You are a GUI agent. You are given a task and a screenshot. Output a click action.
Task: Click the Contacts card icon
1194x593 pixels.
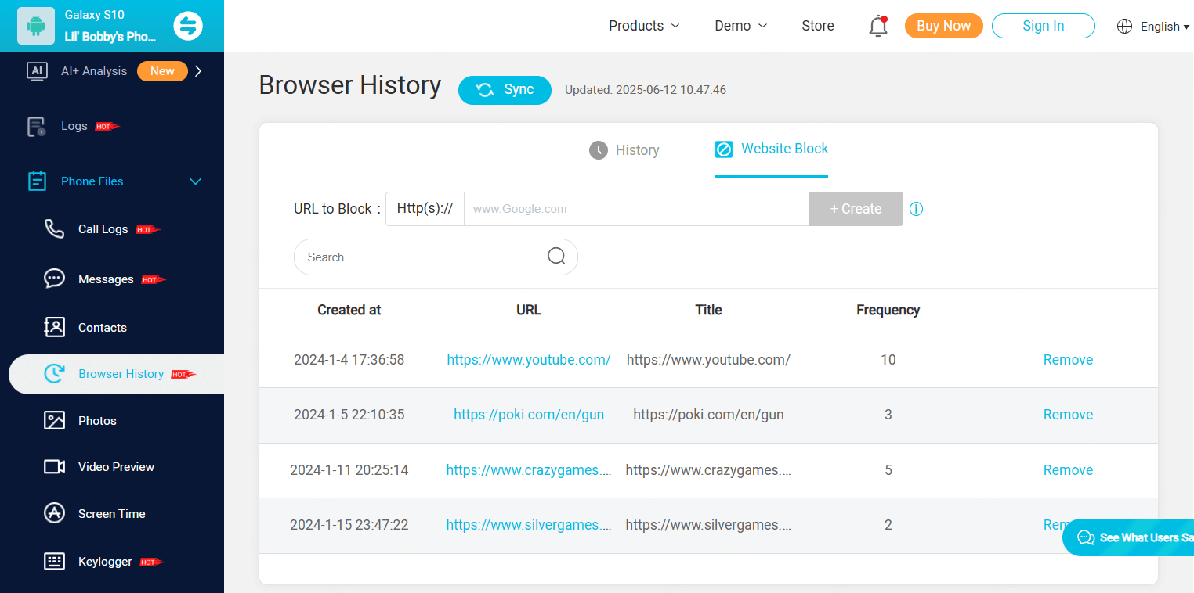point(54,328)
